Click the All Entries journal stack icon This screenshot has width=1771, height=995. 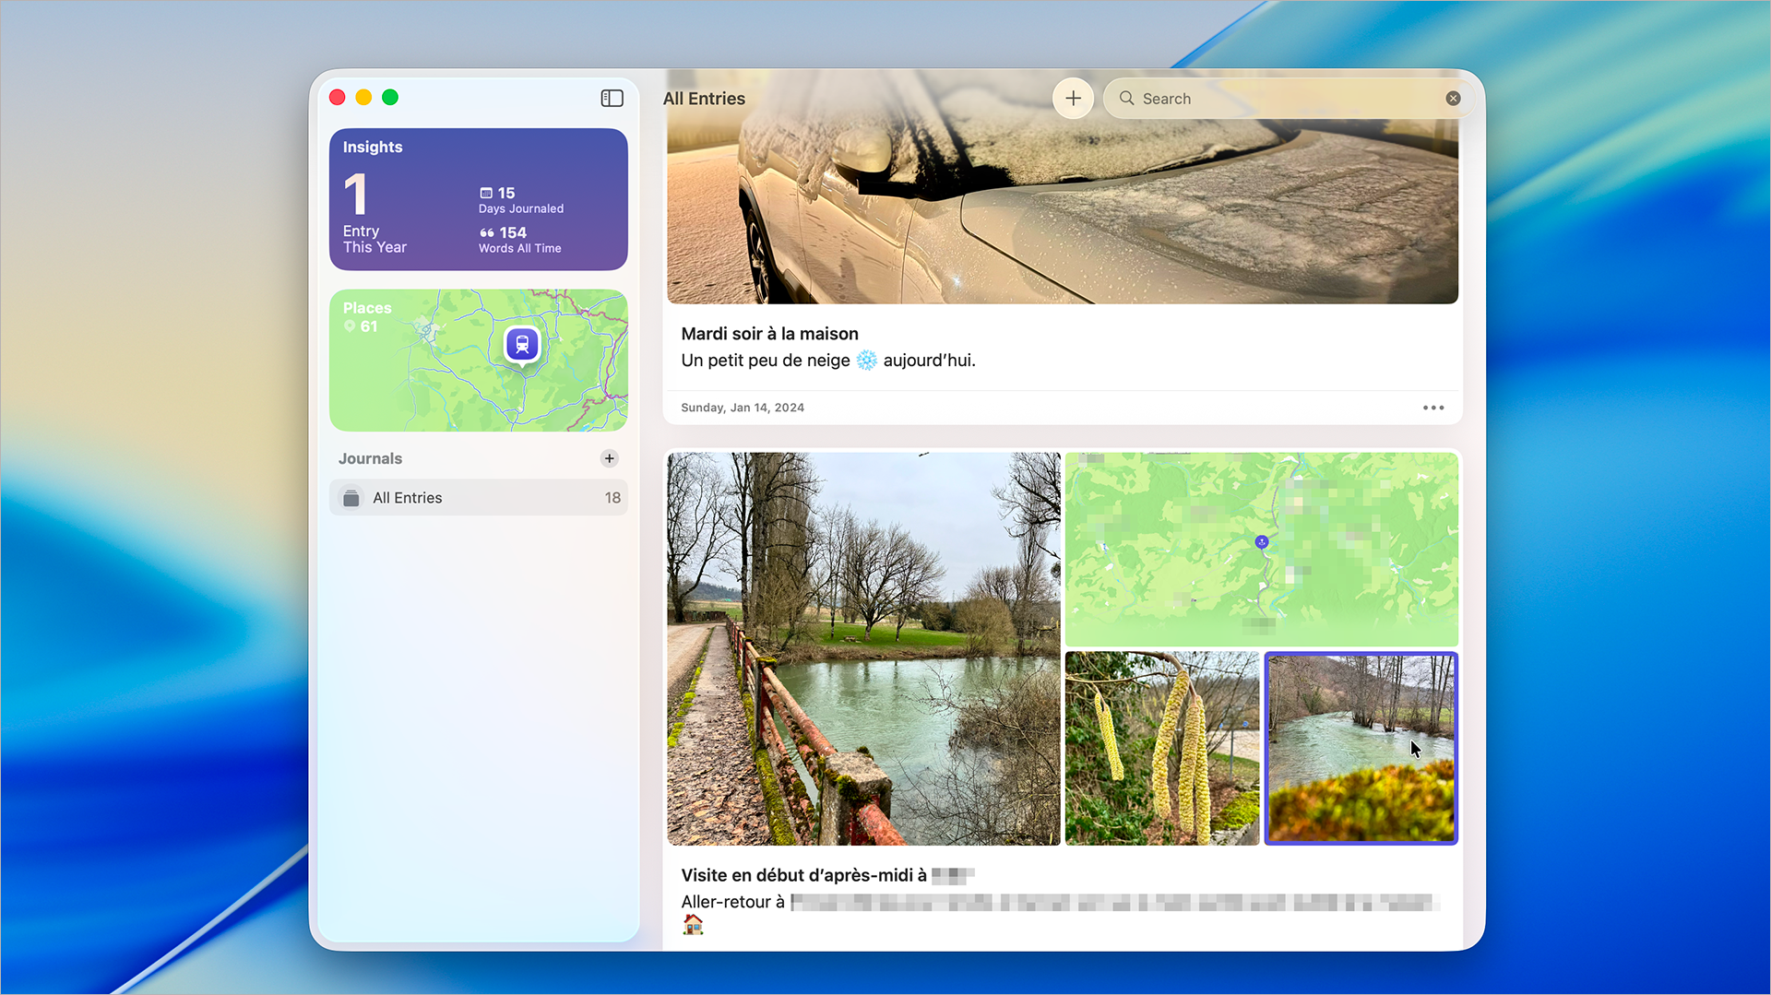tap(351, 498)
